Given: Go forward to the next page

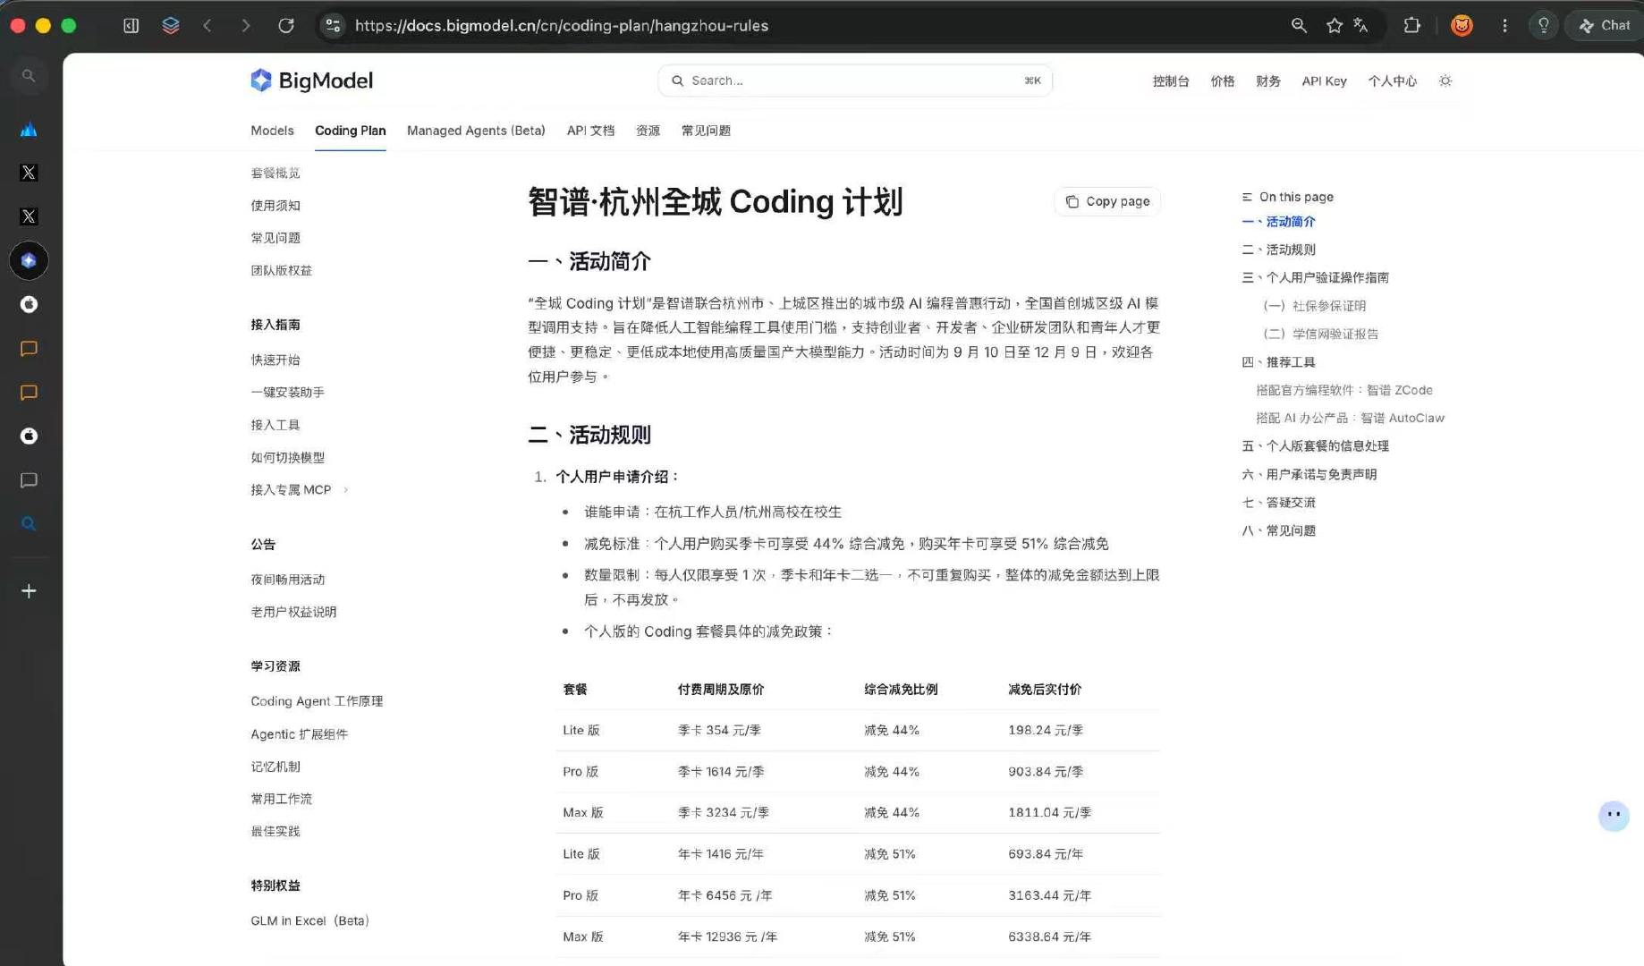Looking at the screenshot, I should pyautogui.click(x=246, y=26).
